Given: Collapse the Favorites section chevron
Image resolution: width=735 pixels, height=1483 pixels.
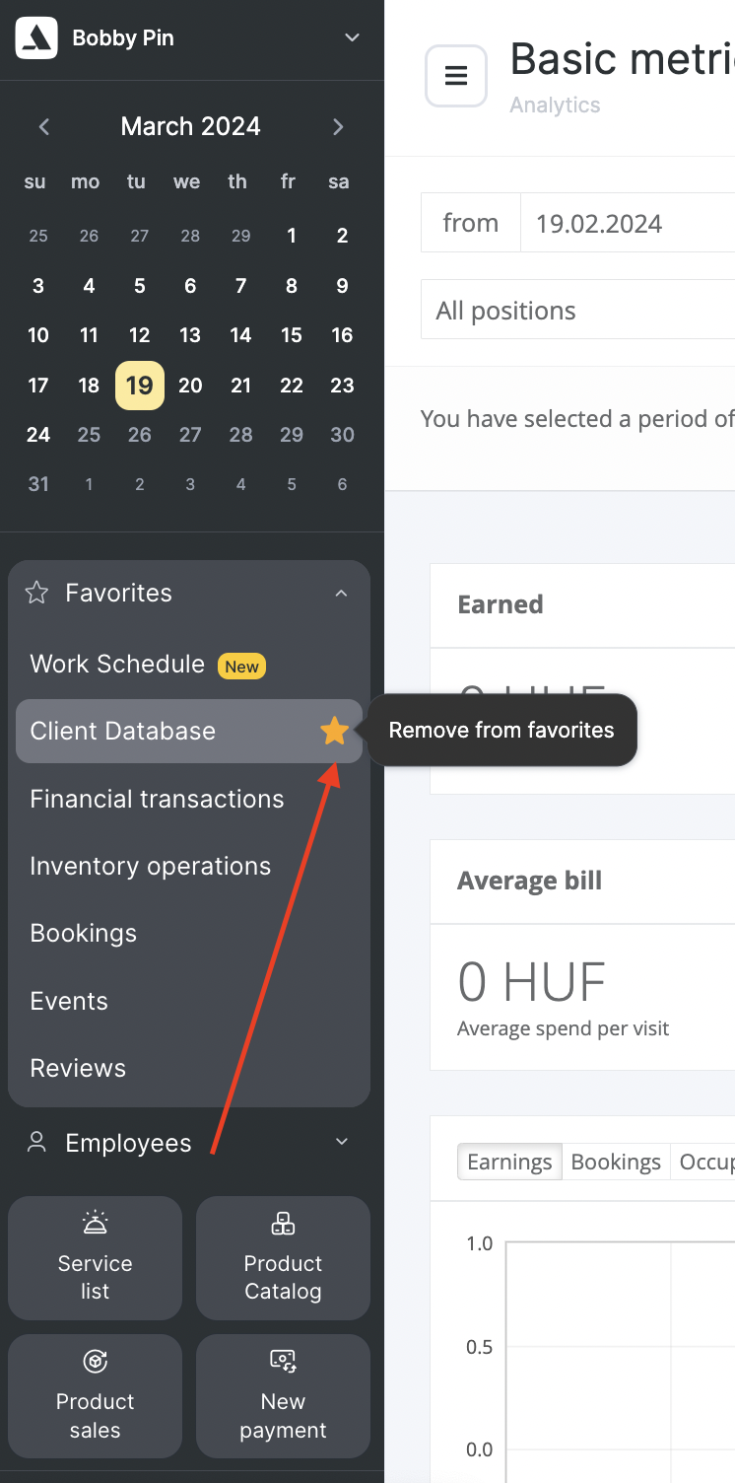Looking at the screenshot, I should point(341,594).
